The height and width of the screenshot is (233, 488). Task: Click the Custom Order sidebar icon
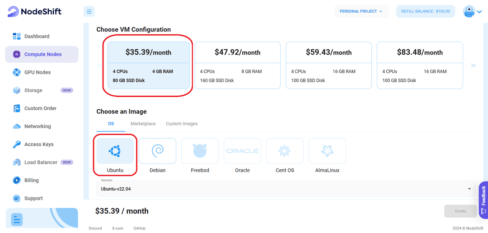(17, 108)
